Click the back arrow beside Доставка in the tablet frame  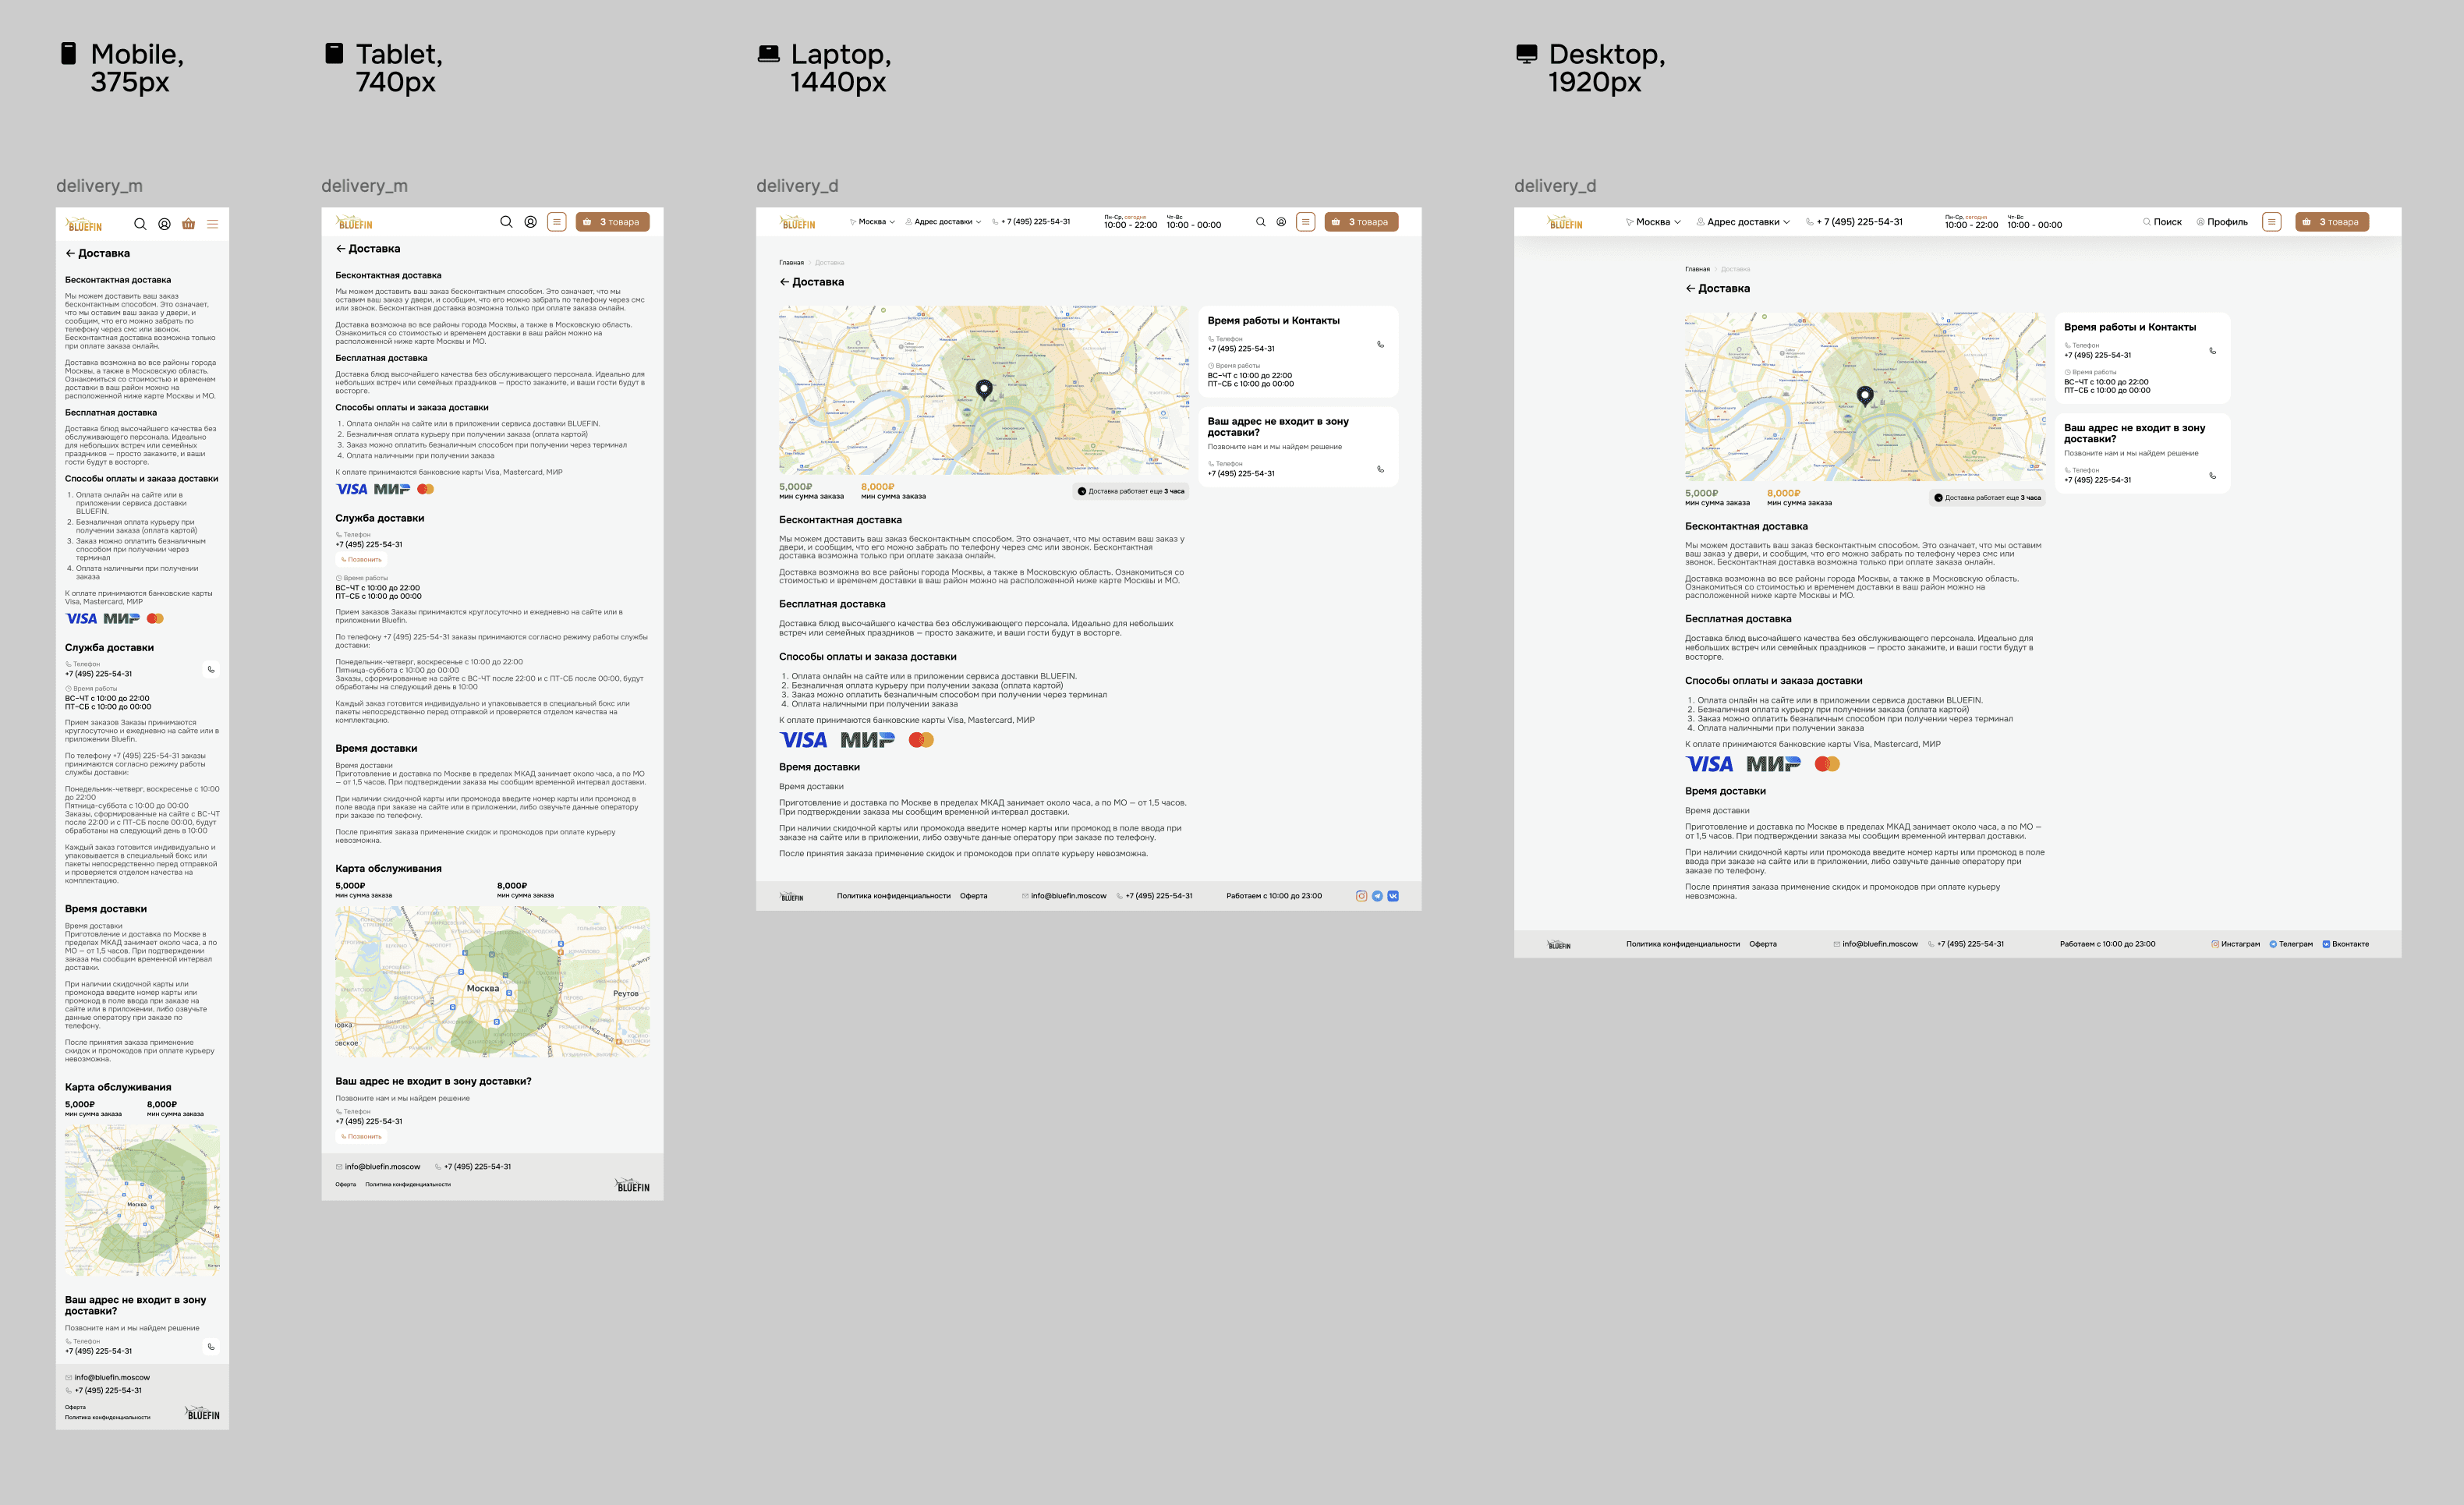(x=340, y=249)
